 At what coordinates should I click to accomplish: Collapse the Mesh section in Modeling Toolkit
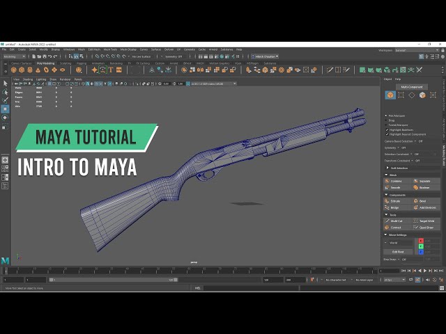point(386,175)
